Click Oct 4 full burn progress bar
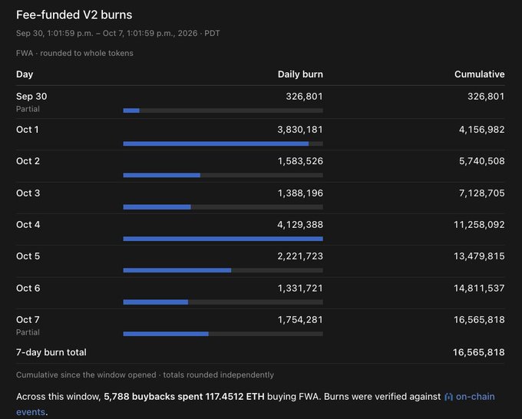The width and height of the screenshot is (522, 419). [x=223, y=239]
